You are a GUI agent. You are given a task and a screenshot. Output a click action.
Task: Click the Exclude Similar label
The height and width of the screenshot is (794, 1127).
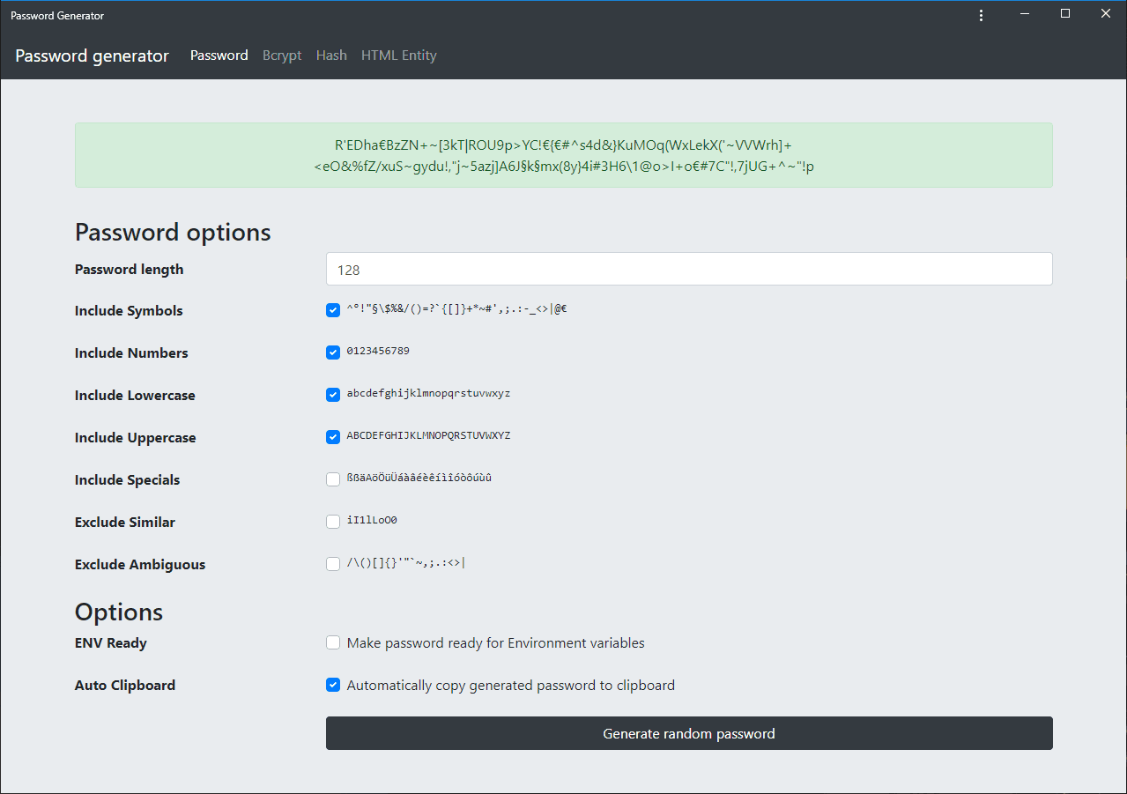[x=125, y=523]
